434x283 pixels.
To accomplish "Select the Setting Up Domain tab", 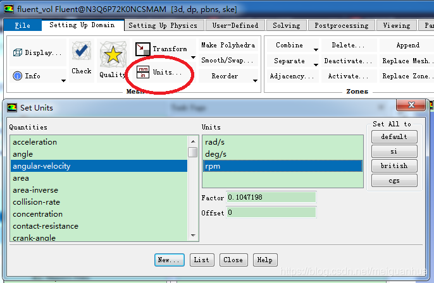I will coord(82,25).
